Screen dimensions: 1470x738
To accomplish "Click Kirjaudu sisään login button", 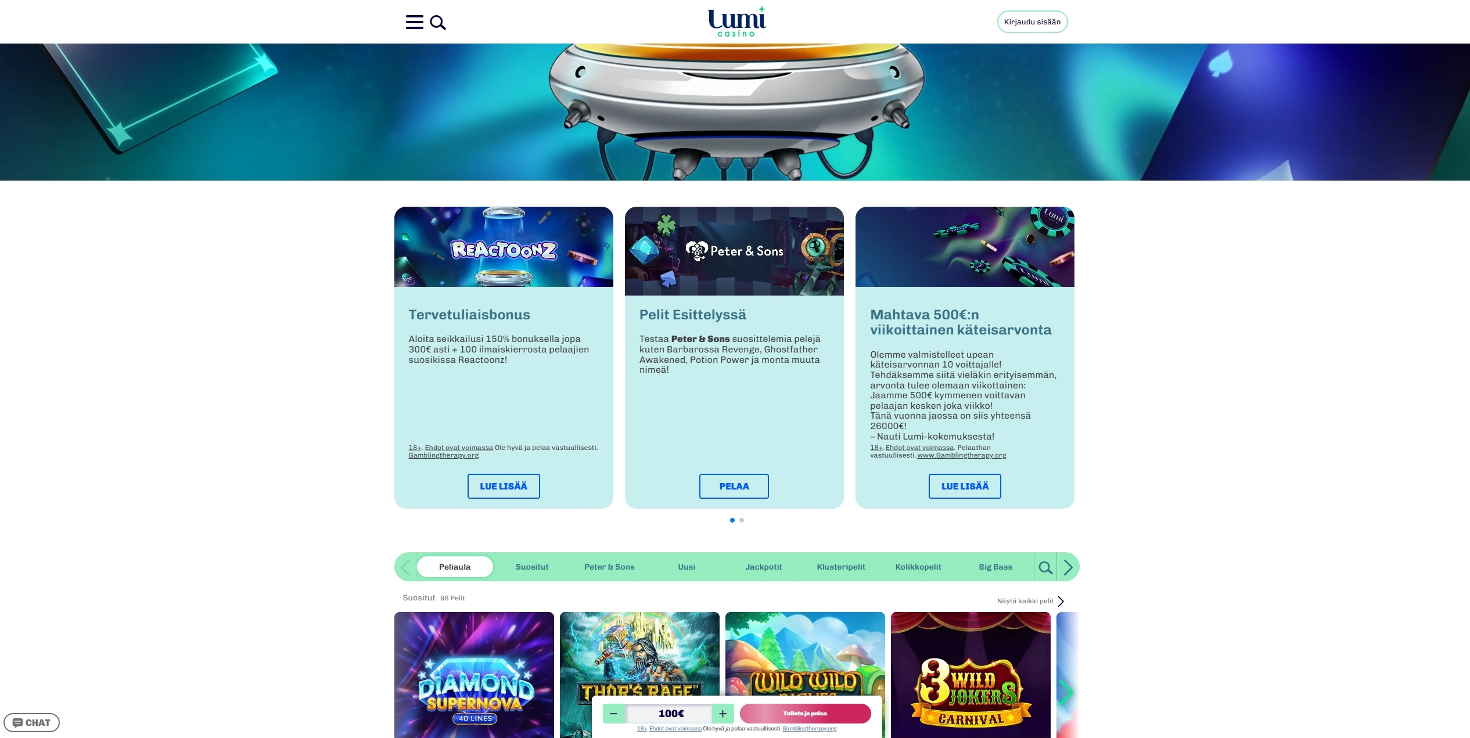I will (1032, 21).
